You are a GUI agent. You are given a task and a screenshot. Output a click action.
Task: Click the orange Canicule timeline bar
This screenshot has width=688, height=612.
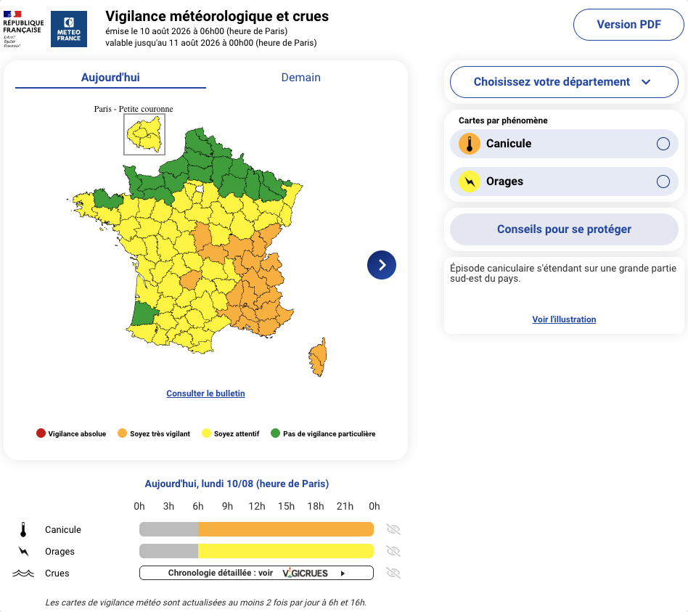click(286, 529)
